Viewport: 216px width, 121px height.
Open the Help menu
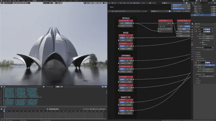click(18, 1)
